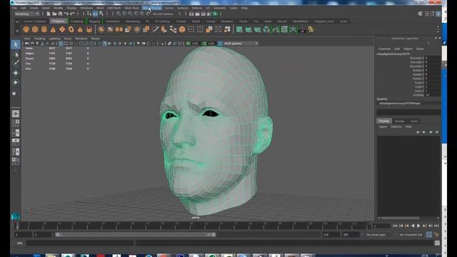Screen dimensions: 457x257
Task: Click the Multi-Cut knife shelf icon
Action: tap(156, 29)
